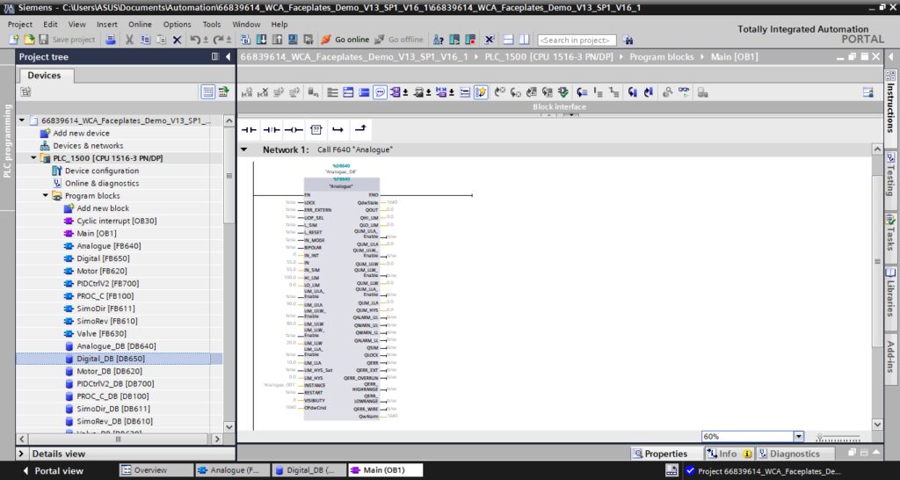
Task: Upload from device icon
Action: coord(277,40)
